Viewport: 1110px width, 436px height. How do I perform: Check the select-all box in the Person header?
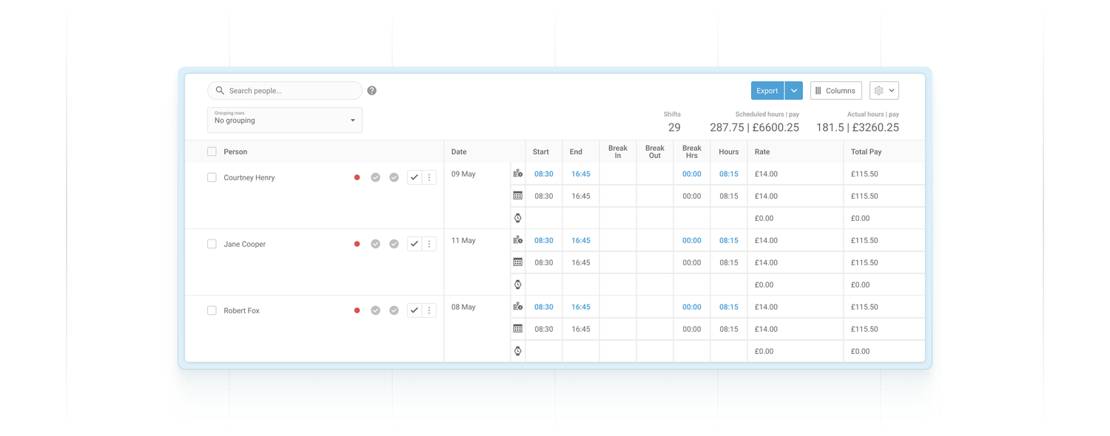coord(212,151)
